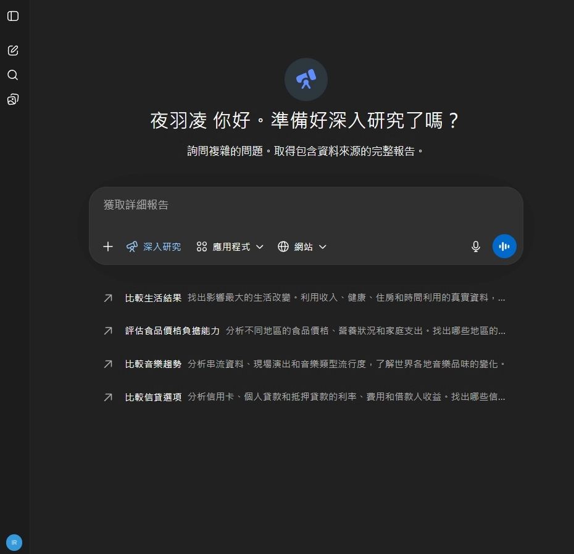Open the IR account avatar menu
The image size is (574, 554).
(14, 542)
